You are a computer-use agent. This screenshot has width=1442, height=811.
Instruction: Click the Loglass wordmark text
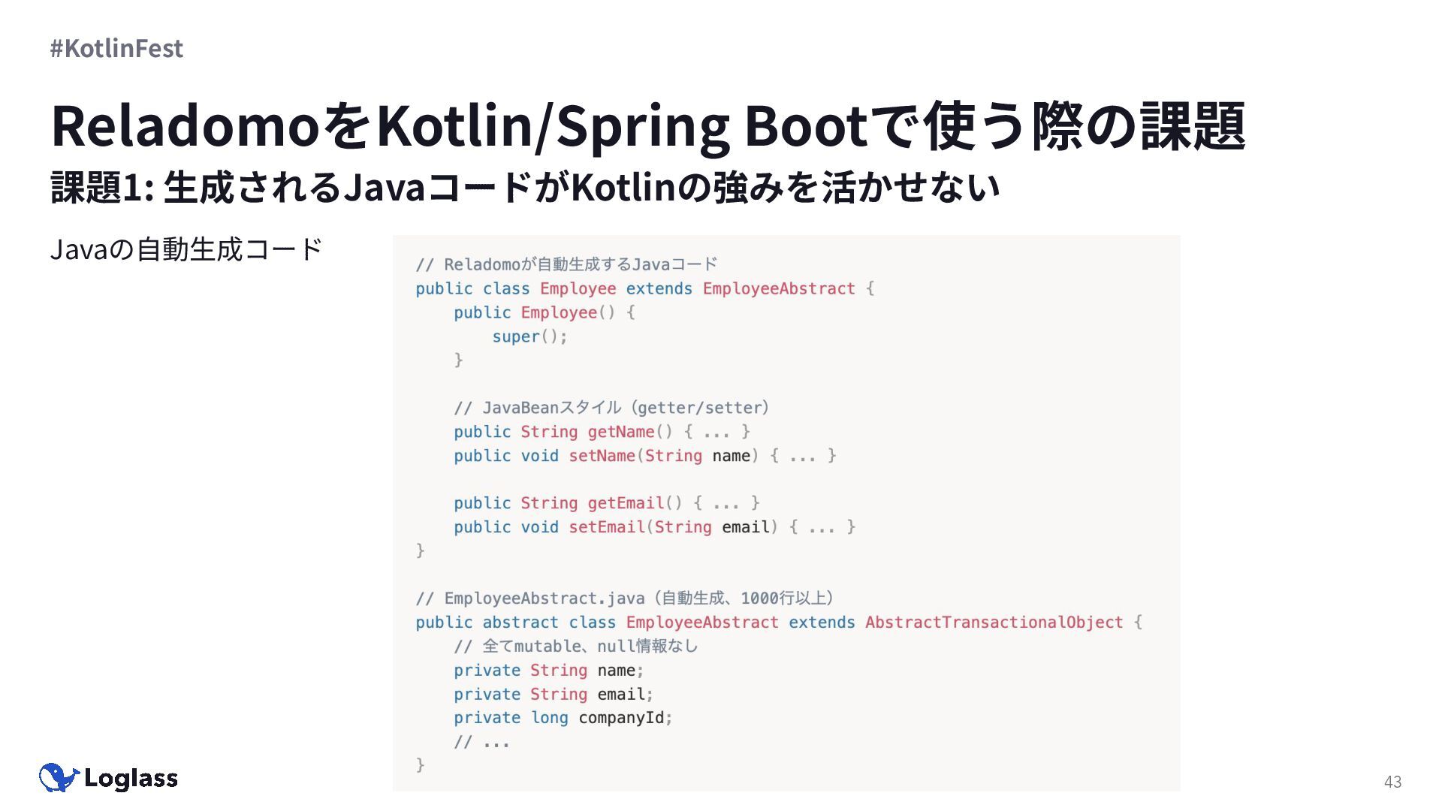click(x=131, y=779)
